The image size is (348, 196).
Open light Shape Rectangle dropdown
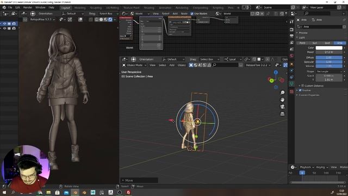pos(329,71)
